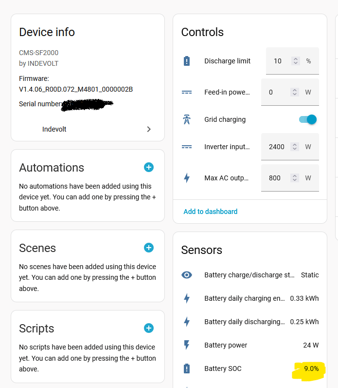
Task: Click the Inverter input stepper arrows
Action: click(x=295, y=147)
